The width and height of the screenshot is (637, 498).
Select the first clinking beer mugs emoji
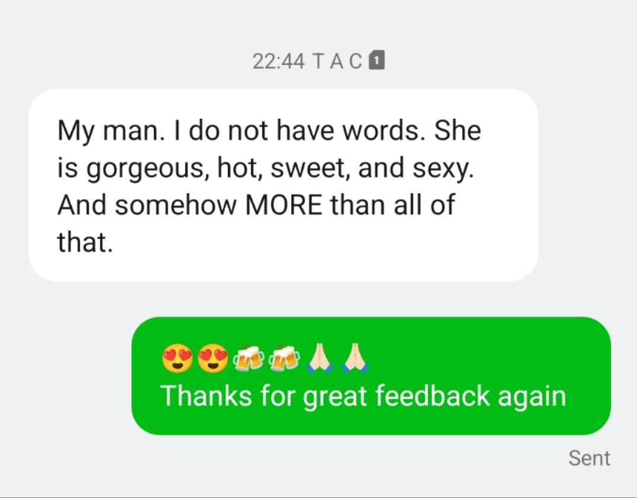[248, 358]
